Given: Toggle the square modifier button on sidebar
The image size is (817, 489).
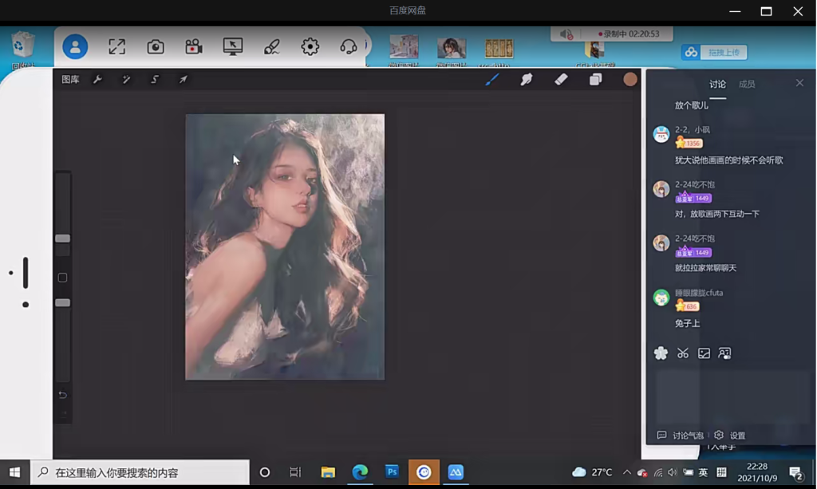Looking at the screenshot, I should (62, 278).
